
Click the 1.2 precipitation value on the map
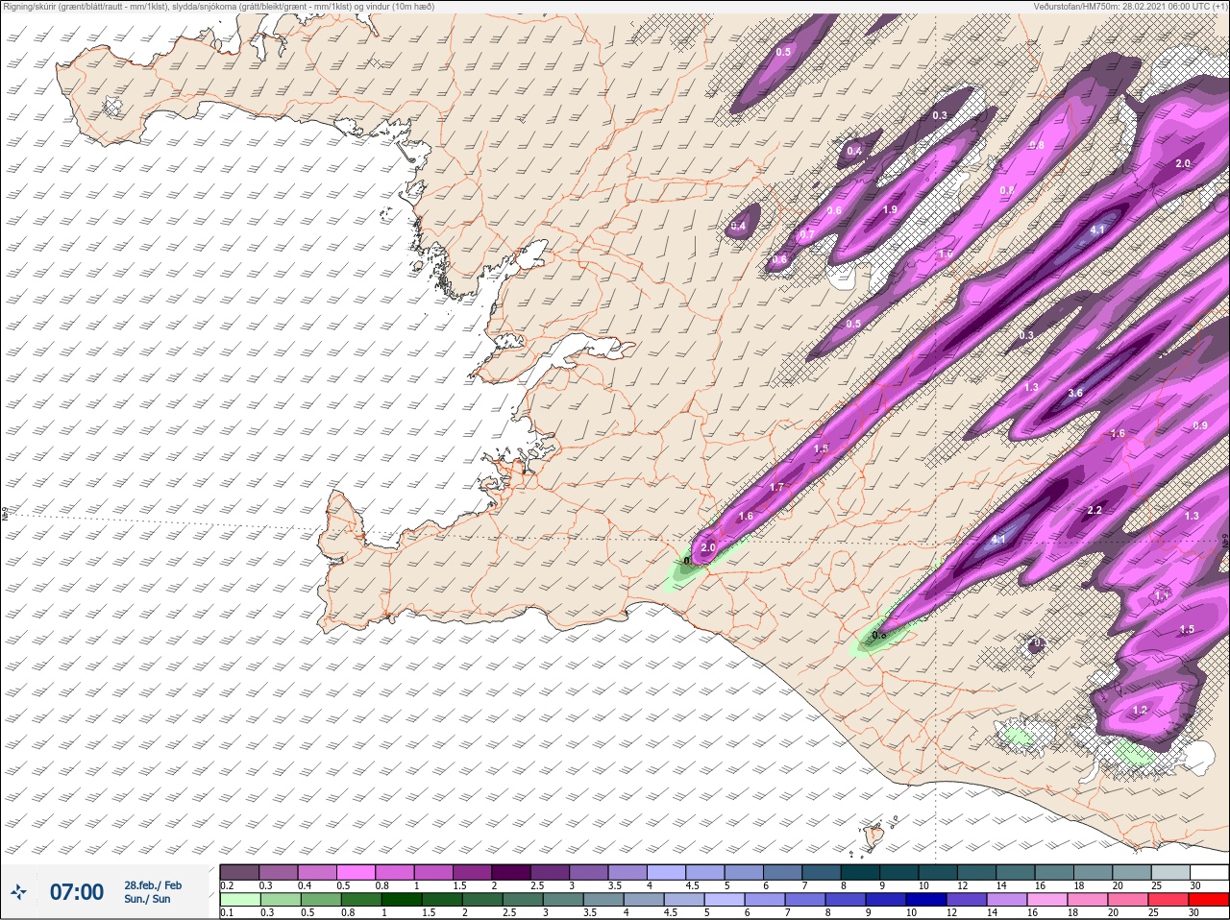tap(1140, 710)
